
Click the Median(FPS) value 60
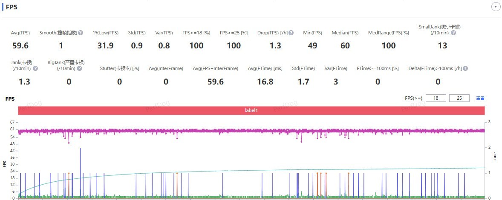(x=346, y=45)
